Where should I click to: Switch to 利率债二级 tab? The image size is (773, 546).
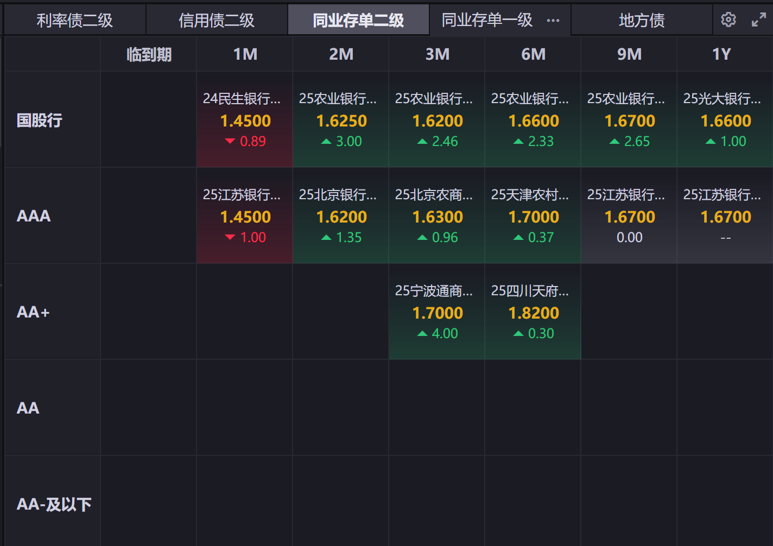(x=75, y=21)
